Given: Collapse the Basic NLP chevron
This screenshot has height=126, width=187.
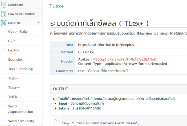Looking at the screenshot, I should 39,22.
